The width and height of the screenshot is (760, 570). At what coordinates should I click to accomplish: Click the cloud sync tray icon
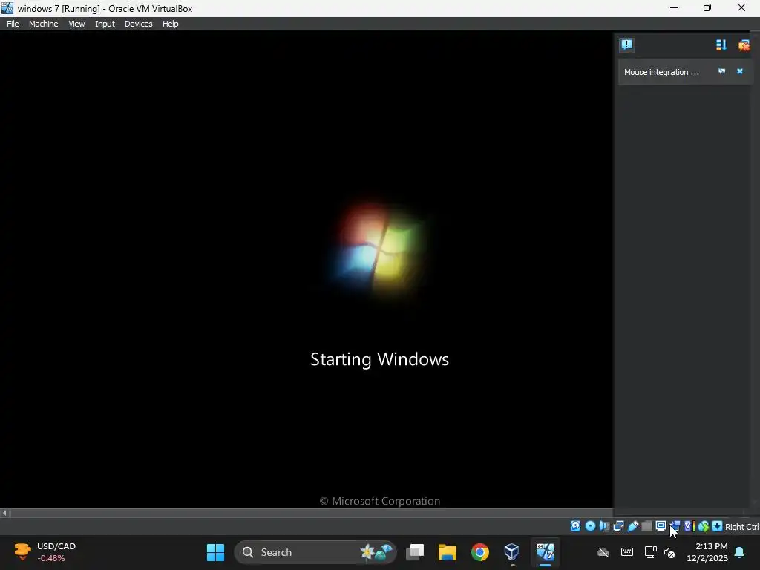603,552
